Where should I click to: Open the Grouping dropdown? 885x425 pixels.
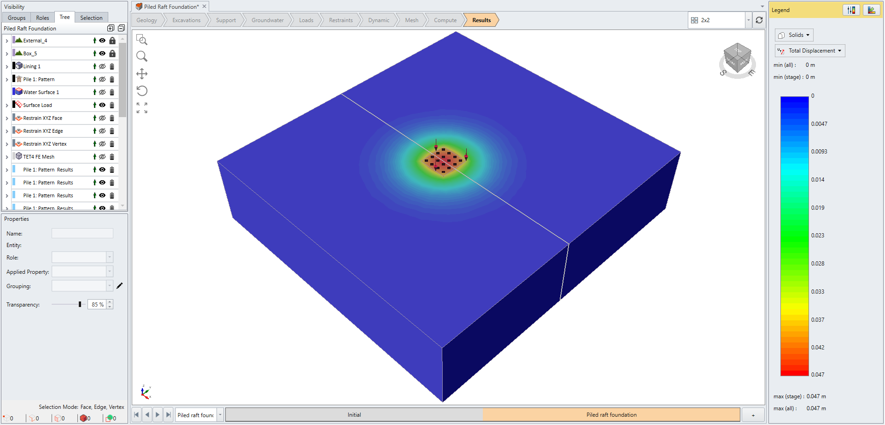110,286
